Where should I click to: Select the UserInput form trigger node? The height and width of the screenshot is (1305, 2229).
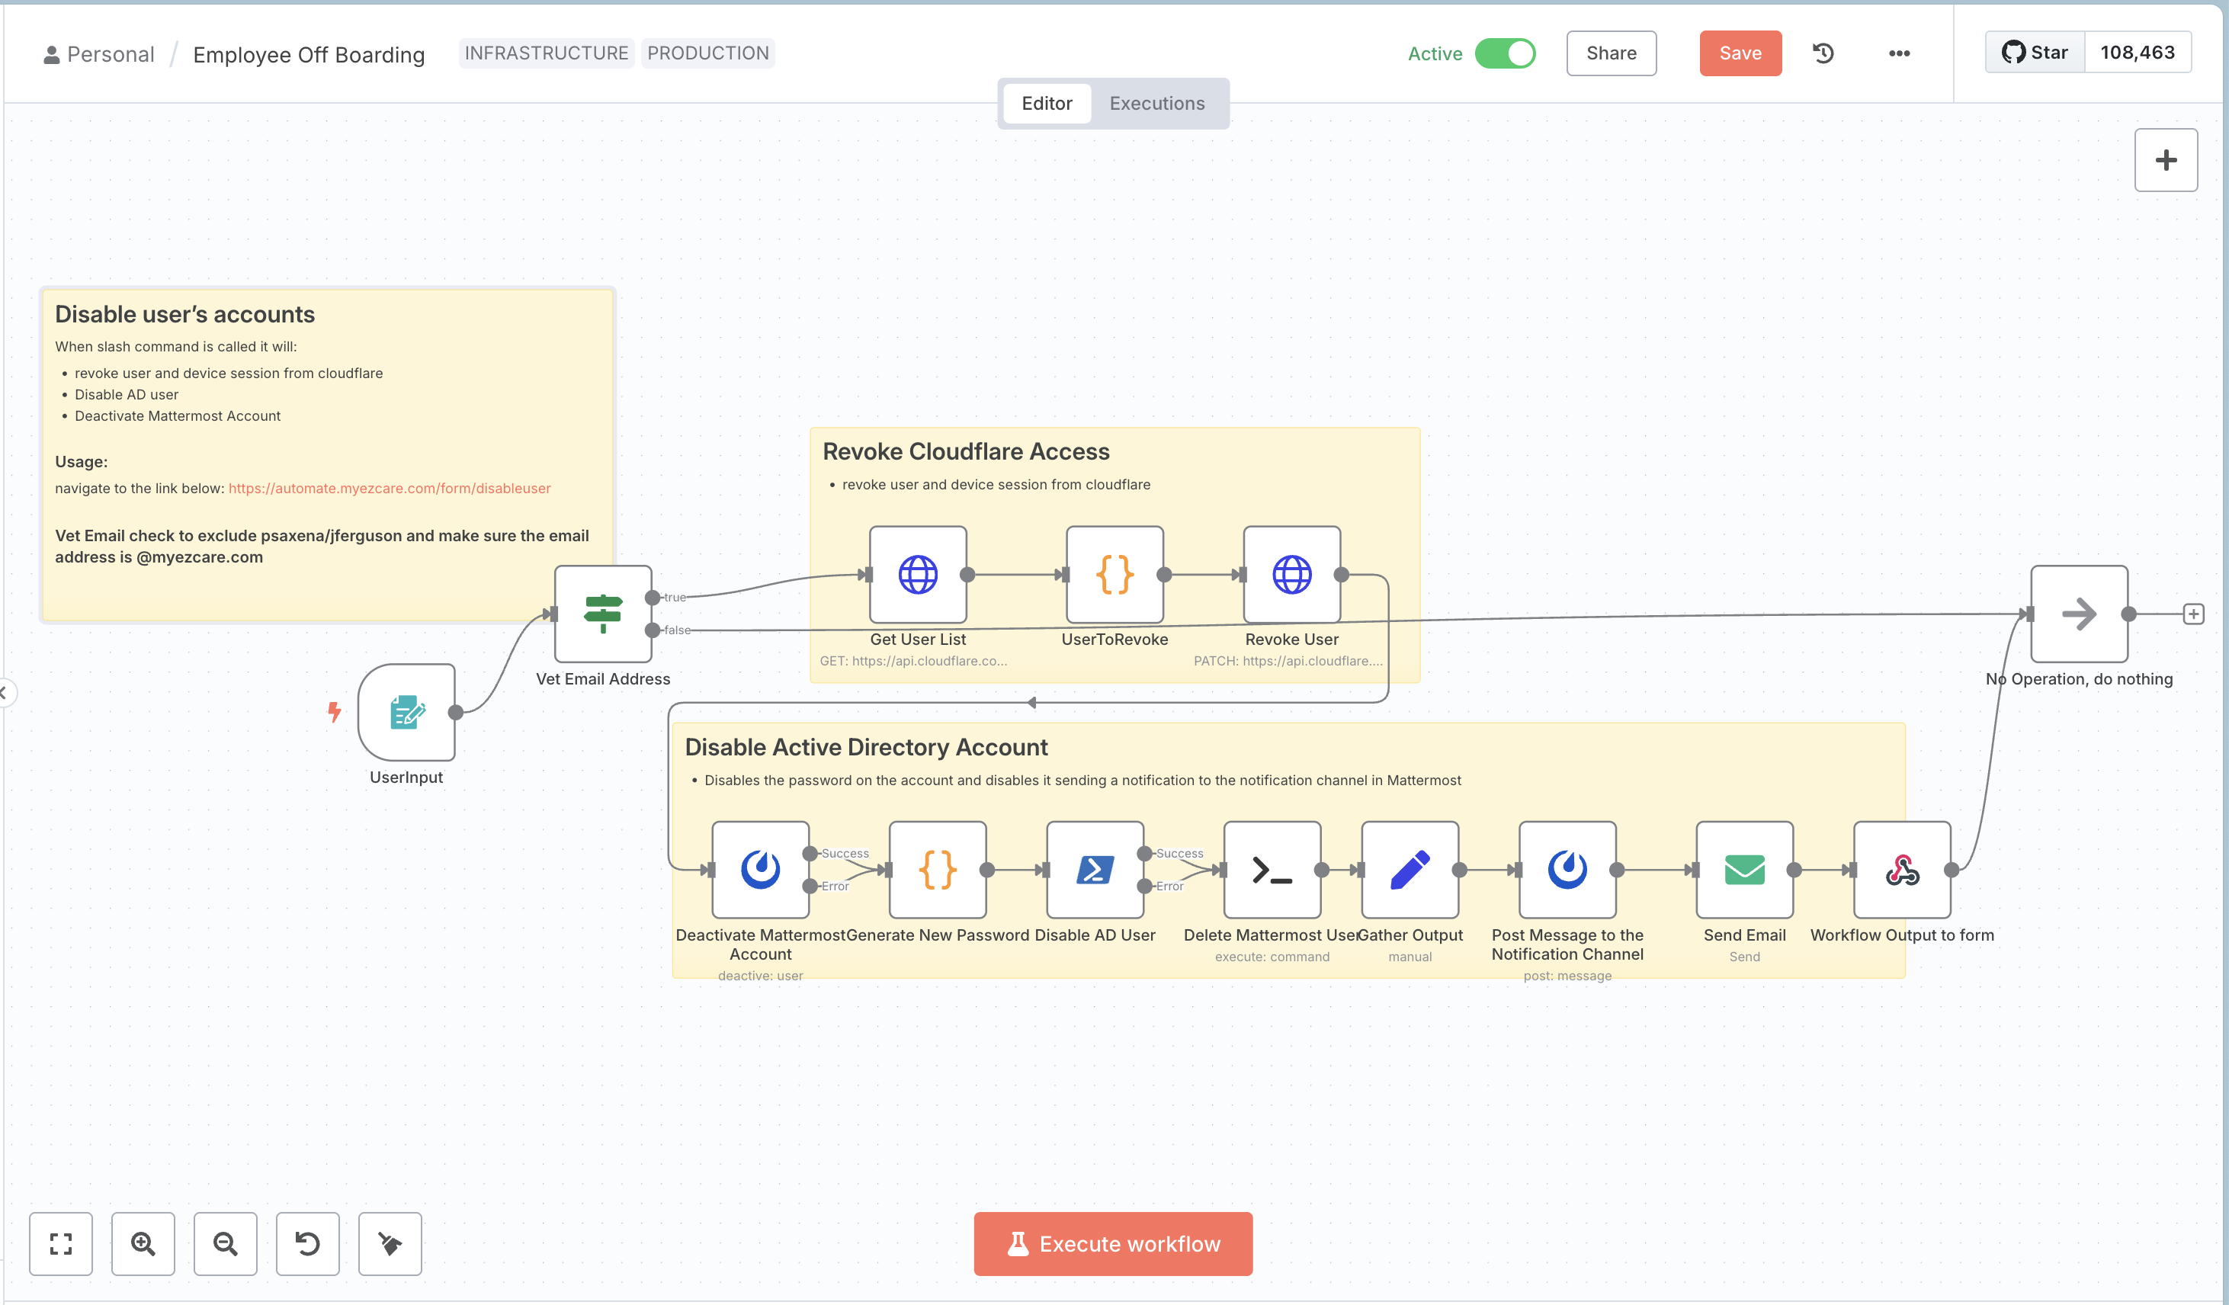coord(406,713)
